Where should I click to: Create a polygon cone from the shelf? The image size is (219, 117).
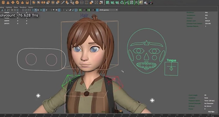(x=8, y=3)
